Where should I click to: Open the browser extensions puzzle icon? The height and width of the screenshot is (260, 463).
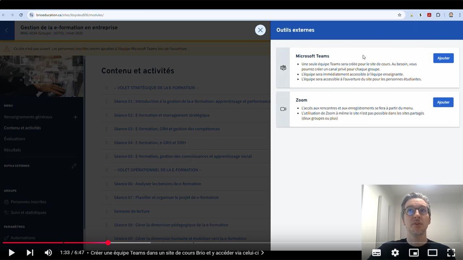(438, 15)
